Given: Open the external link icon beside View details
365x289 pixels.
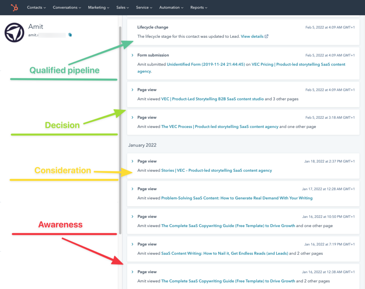Looking at the screenshot, I should click(x=267, y=36).
